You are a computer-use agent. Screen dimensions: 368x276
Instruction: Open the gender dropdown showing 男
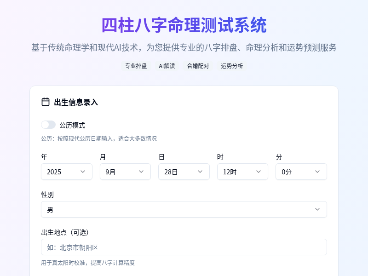pyautogui.click(x=184, y=209)
